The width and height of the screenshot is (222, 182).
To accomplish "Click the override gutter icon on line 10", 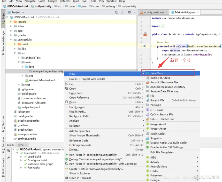I will (145, 46).
